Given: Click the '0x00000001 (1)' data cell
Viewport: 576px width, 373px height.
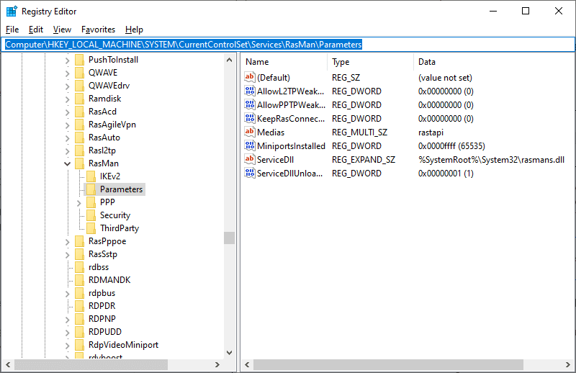Looking at the screenshot, I should coord(446,173).
